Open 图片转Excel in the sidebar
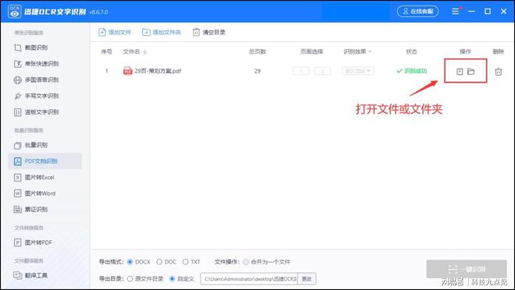515x290 pixels. (34, 178)
